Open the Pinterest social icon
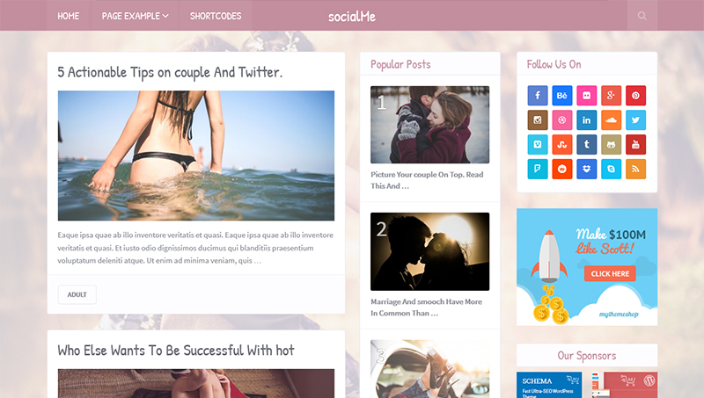The image size is (704, 398). [635, 96]
